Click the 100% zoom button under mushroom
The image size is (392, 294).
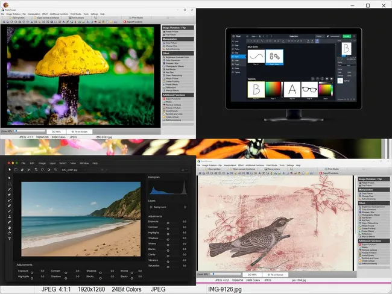point(57,130)
